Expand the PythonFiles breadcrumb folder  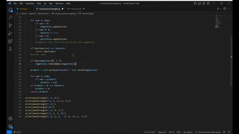point(43,13)
